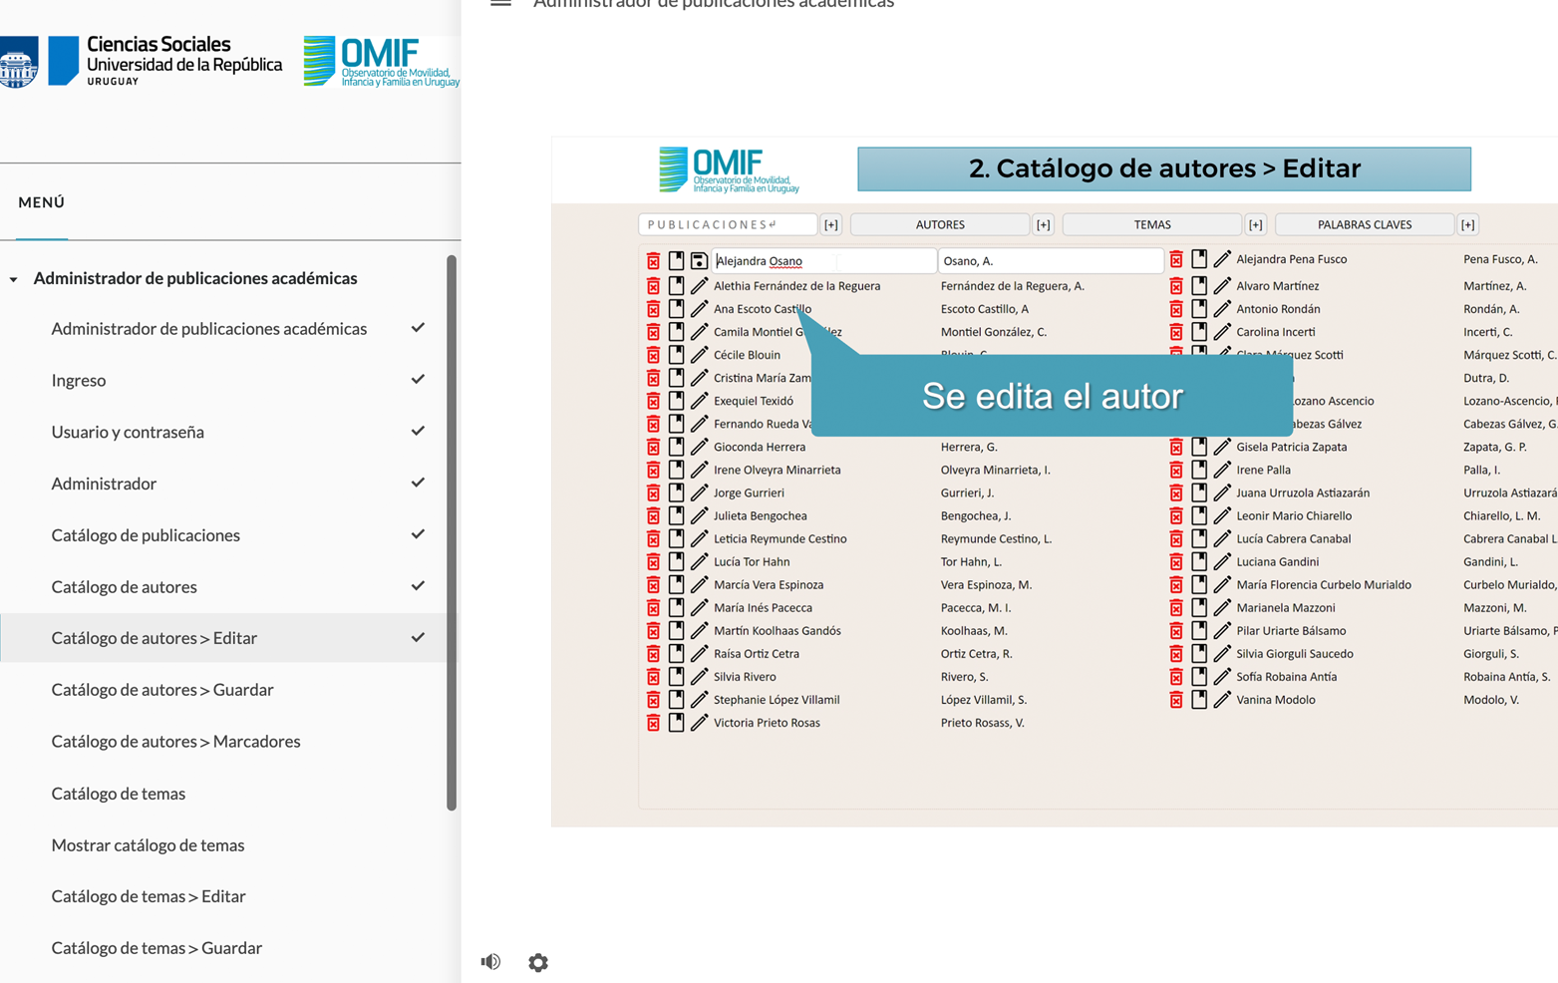Expand the [+] next to PALABRAS CLAVES

(1467, 225)
